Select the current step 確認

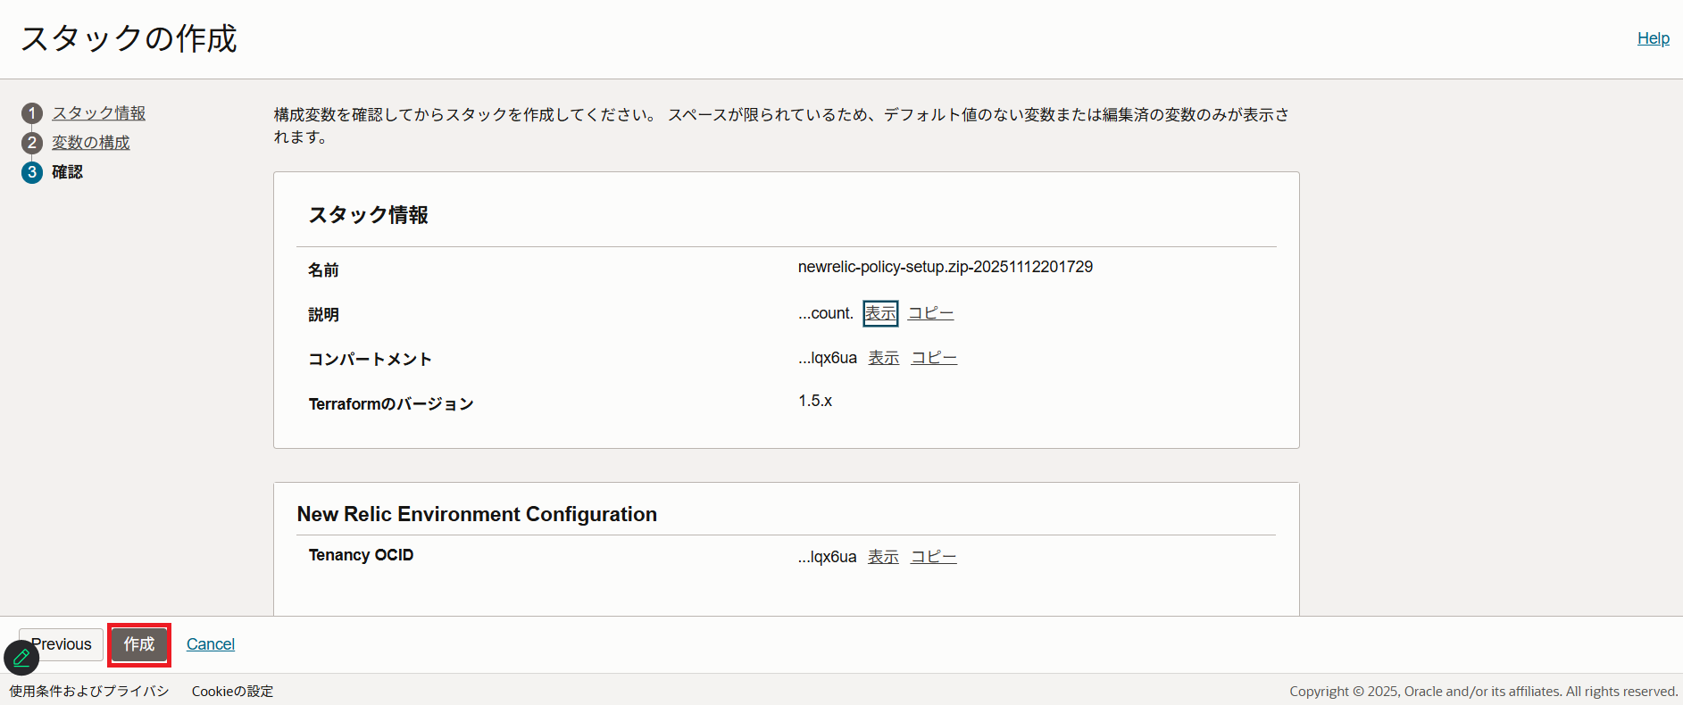67,172
